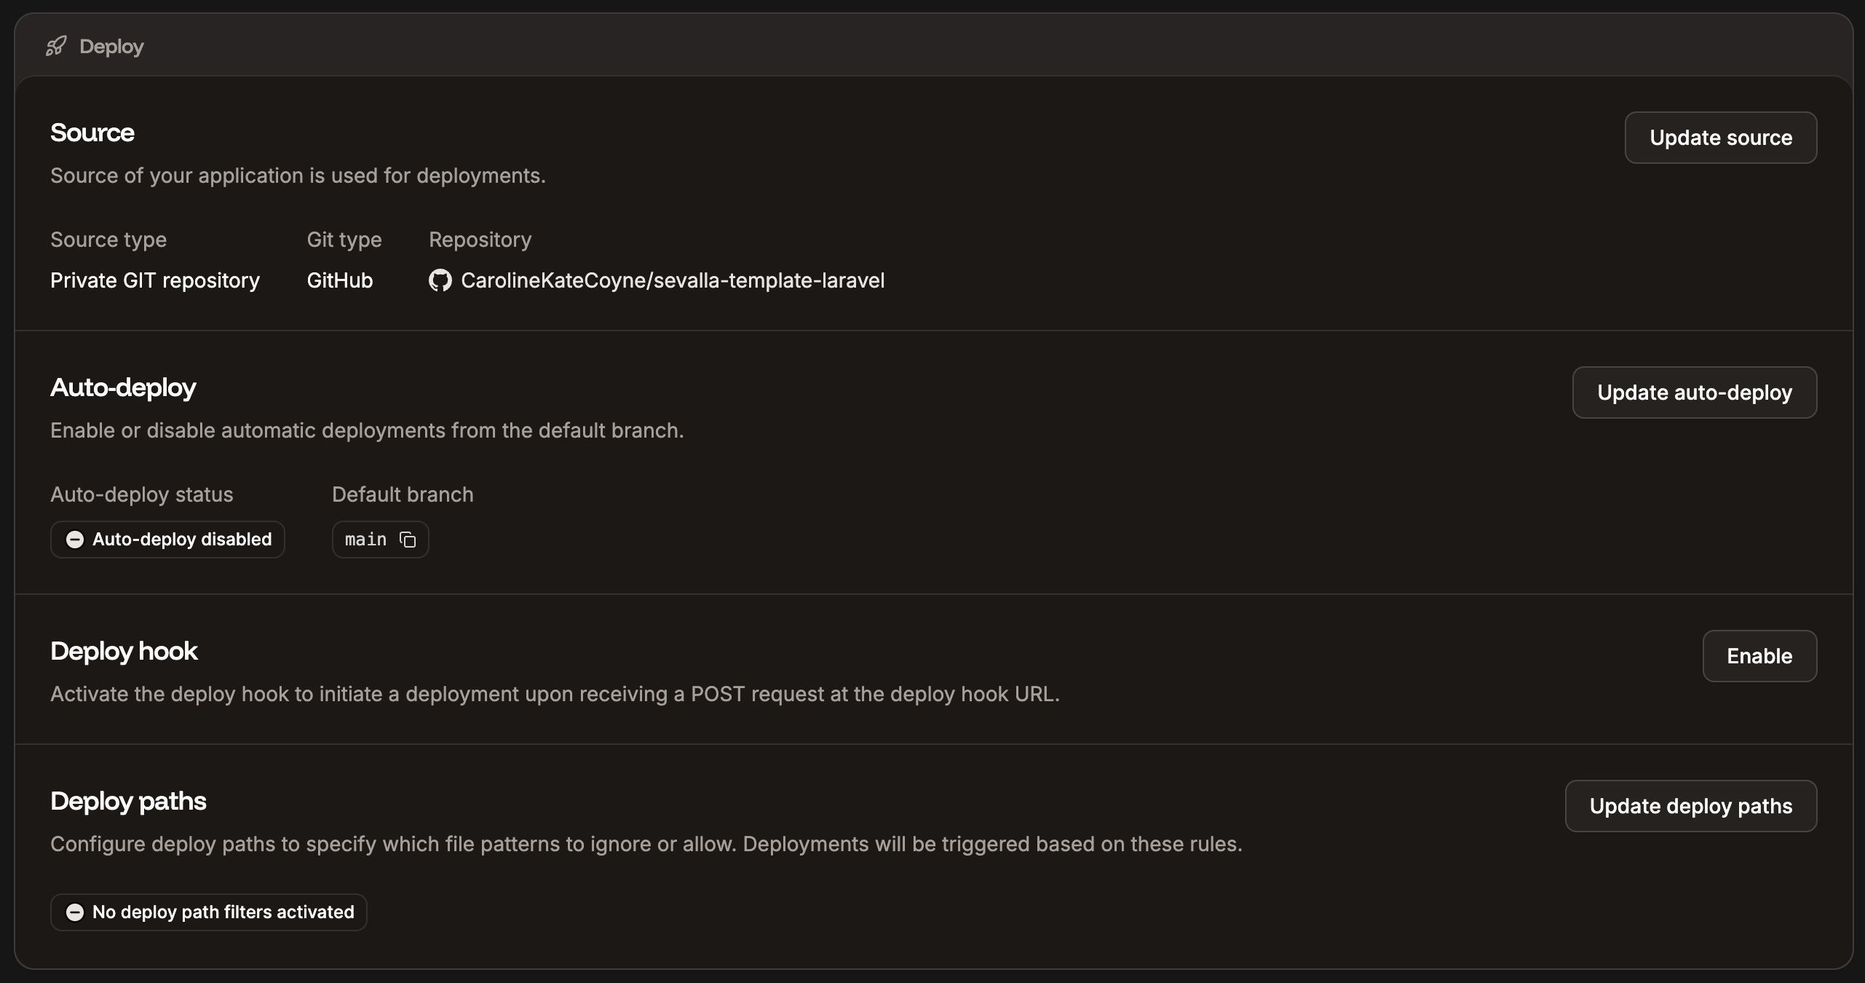
Task: Copy the main branch name using copy icon
Action: (408, 540)
